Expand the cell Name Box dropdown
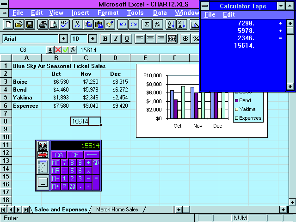This screenshot has width=296, height=222. pos(49,50)
